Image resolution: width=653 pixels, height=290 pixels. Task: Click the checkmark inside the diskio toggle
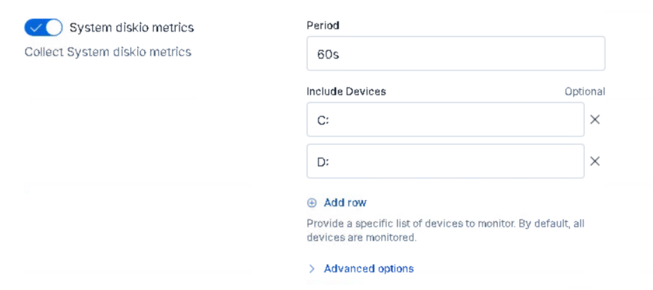pyautogui.click(x=35, y=27)
